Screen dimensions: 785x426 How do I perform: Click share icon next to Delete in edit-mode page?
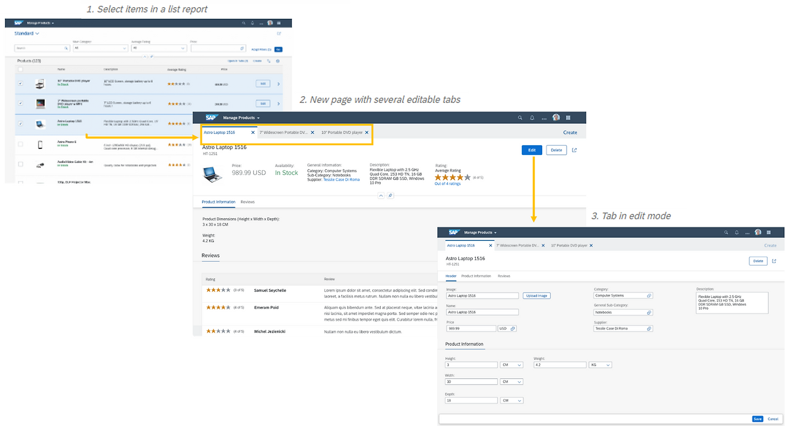774,261
